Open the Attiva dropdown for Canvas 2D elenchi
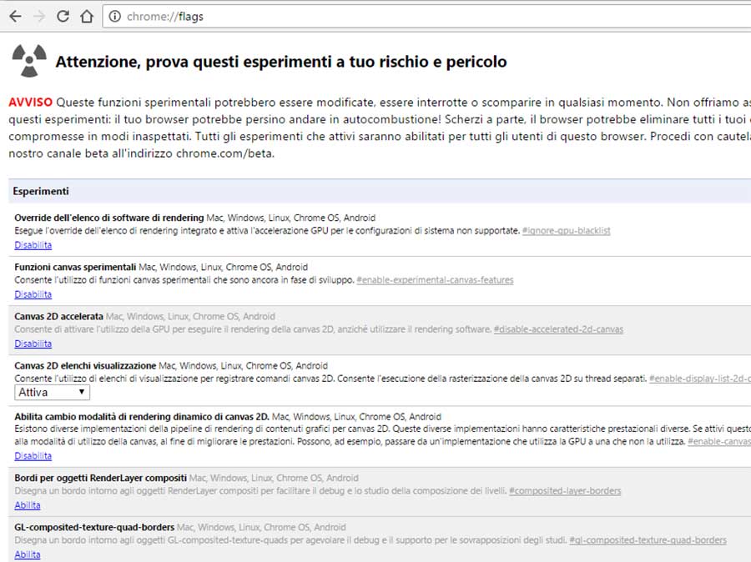Viewport: 751px width, 562px height. tap(52, 393)
